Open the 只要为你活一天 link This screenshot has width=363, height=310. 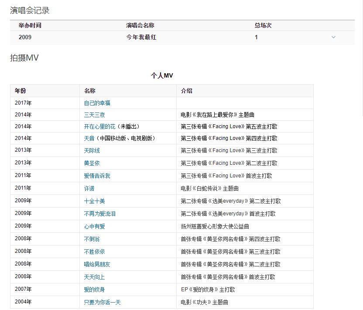[102, 302]
